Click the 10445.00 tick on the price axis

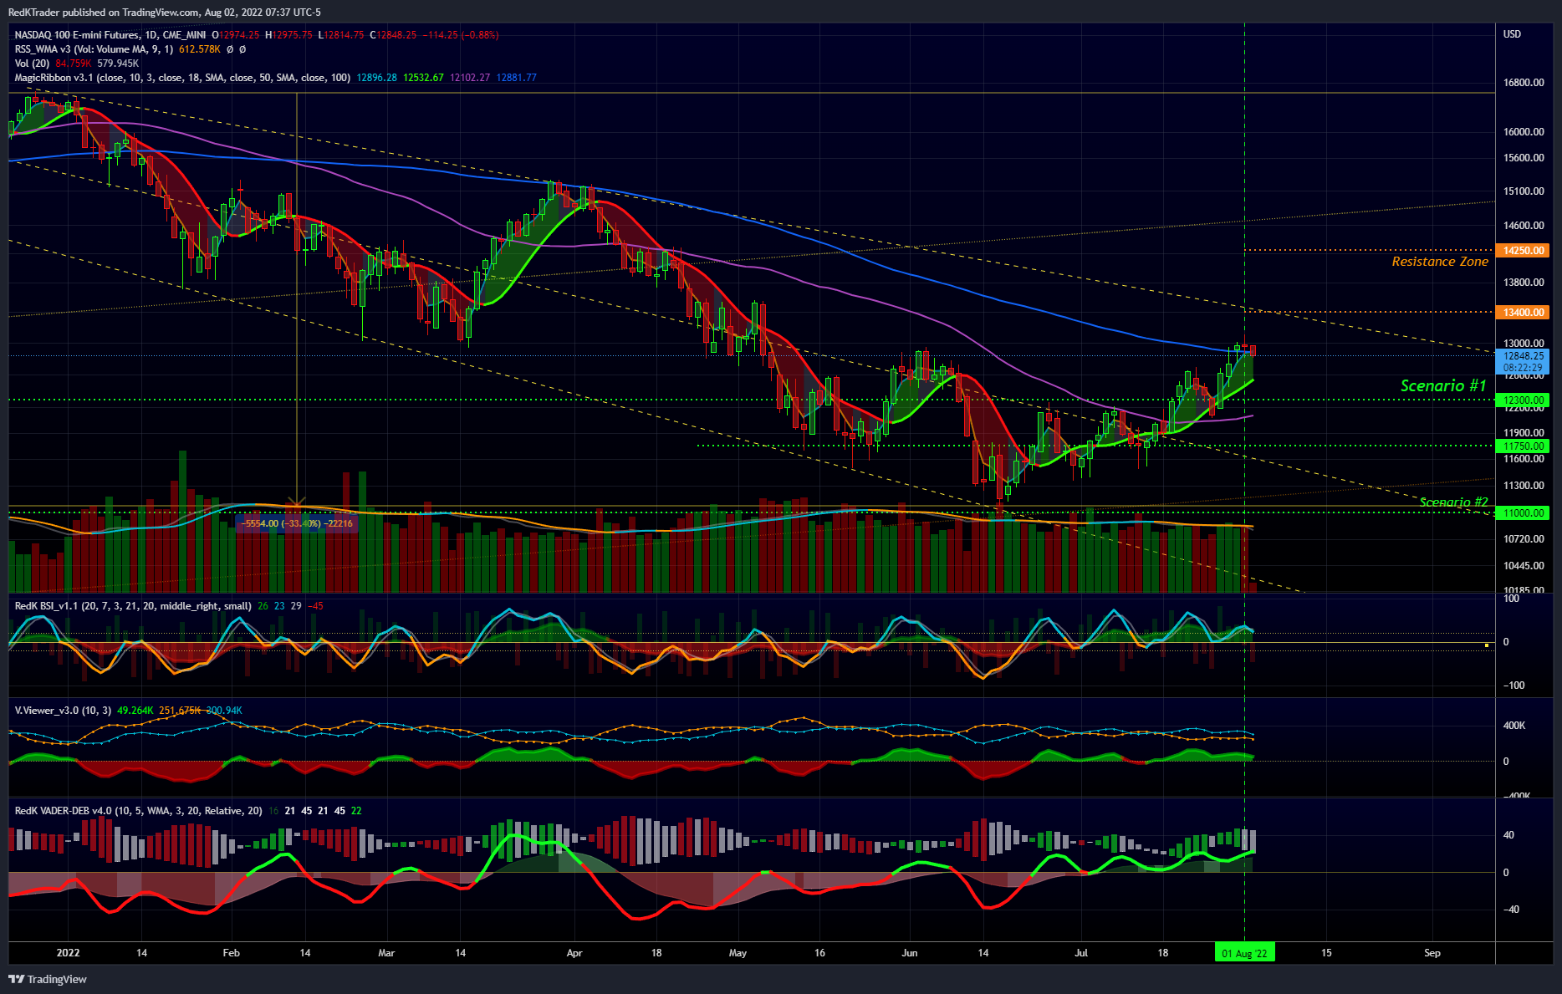[x=1524, y=566]
